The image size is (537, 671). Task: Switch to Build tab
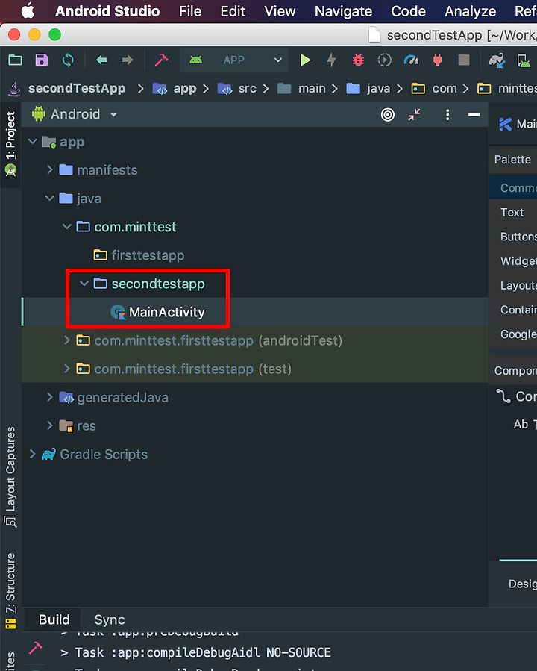tap(54, 619)
